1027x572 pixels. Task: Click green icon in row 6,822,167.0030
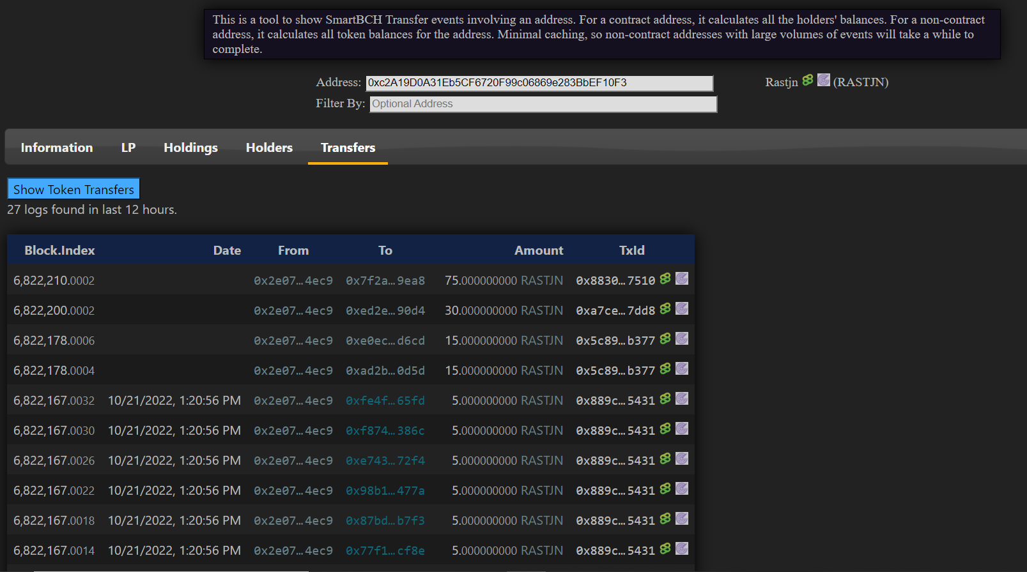pos(665,428)
